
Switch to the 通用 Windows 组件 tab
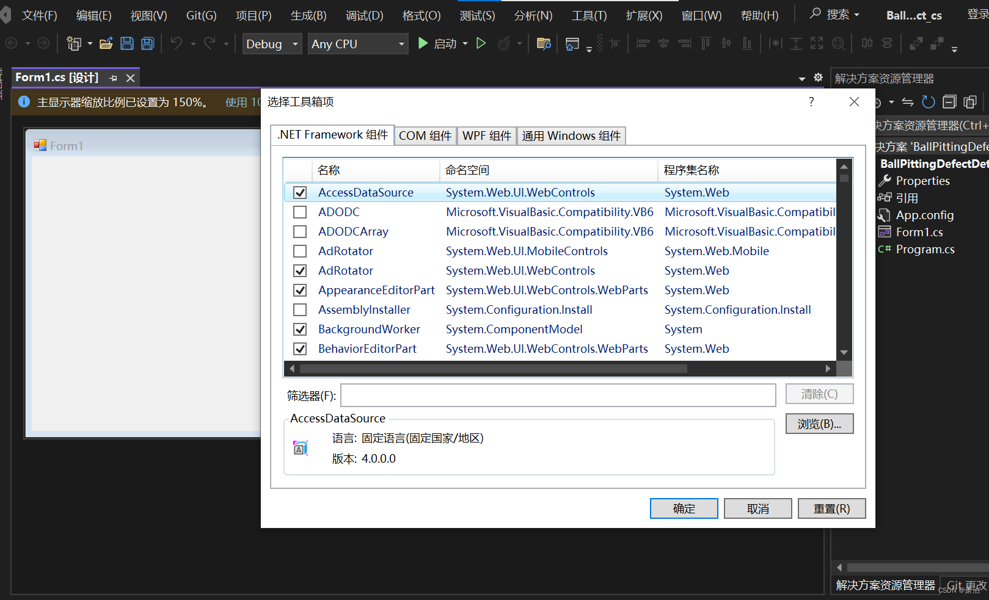tap(571, 136)
